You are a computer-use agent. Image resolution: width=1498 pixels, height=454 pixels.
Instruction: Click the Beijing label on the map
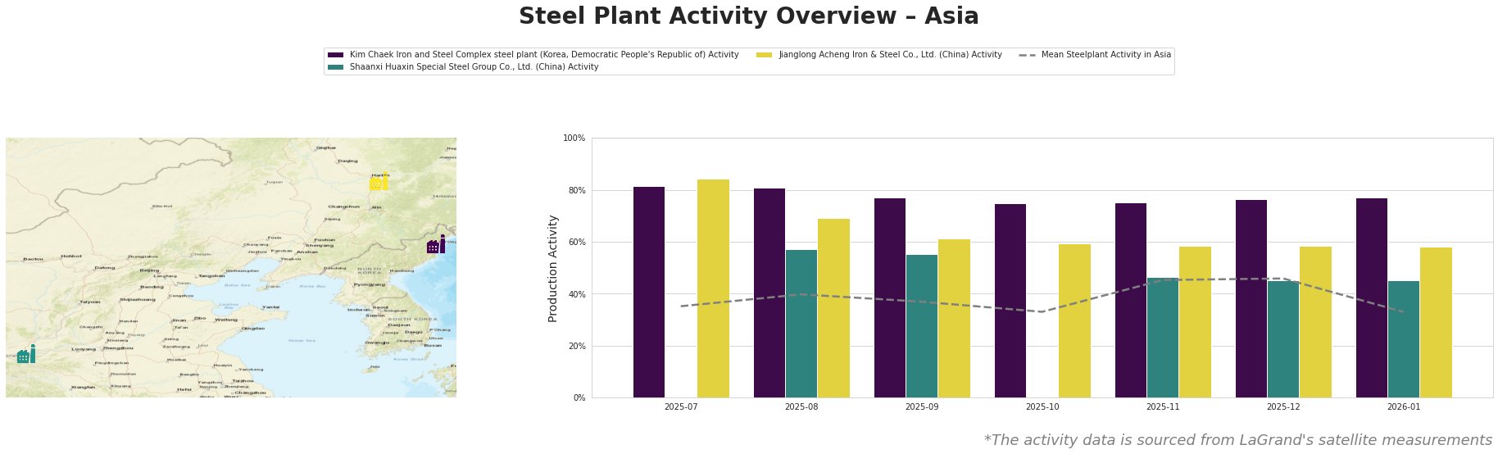click(x=149, y=270)
